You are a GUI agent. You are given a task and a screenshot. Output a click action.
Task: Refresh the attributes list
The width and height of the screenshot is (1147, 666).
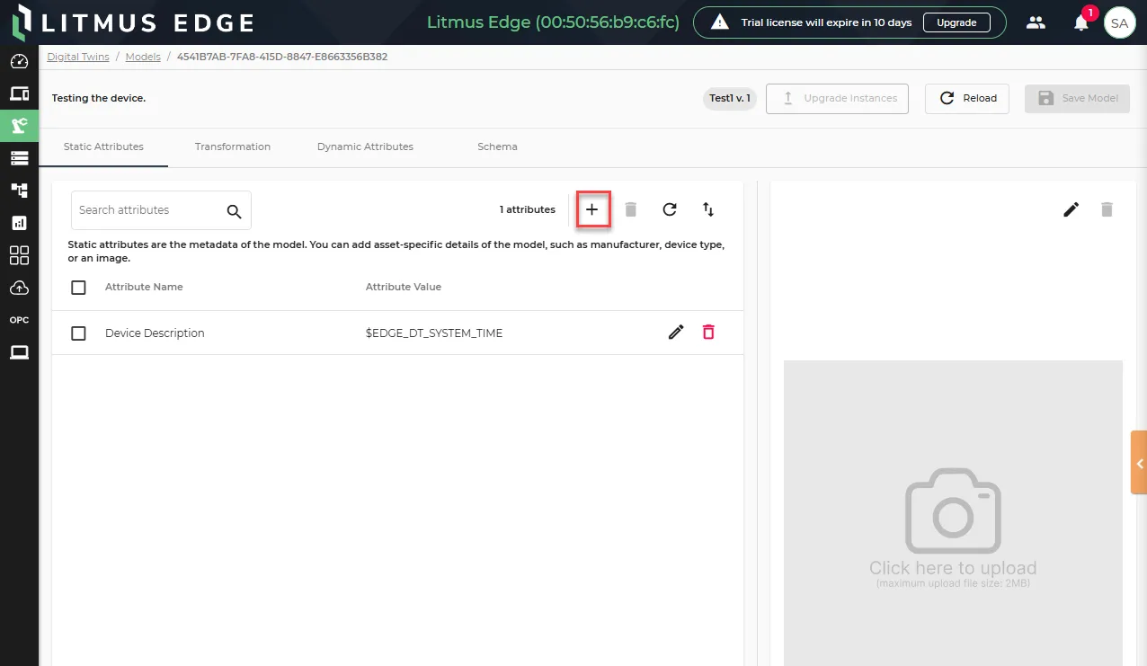click(x=670, y=209)
